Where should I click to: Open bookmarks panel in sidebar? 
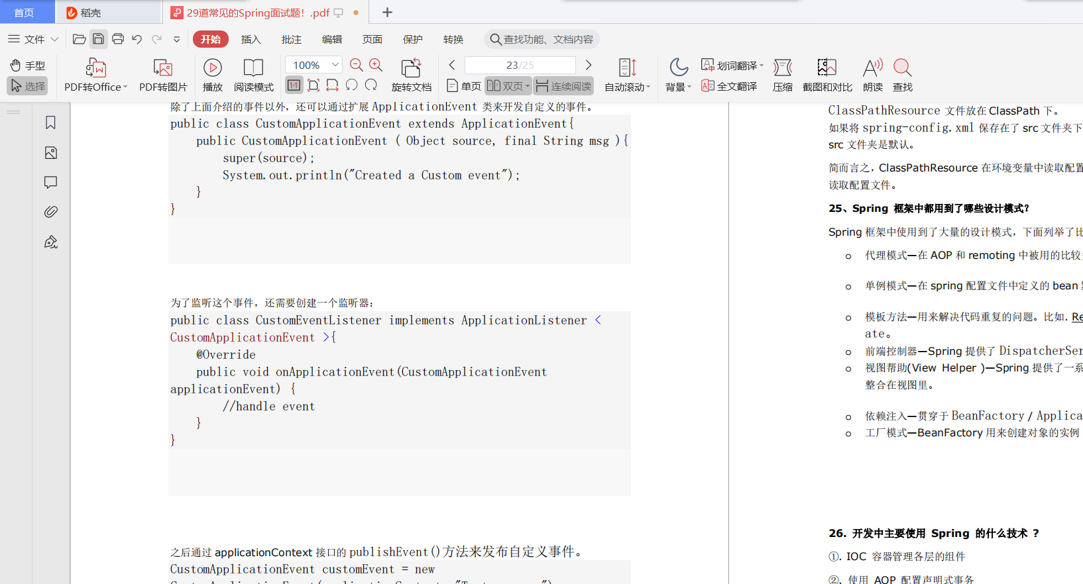(50, 122)
